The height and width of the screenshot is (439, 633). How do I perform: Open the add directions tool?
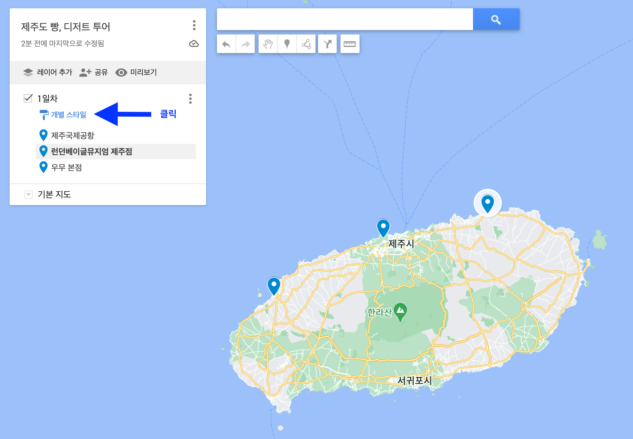327,44
